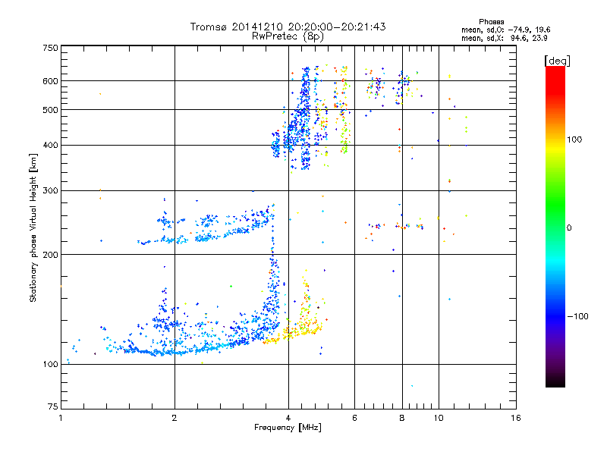Click y-axis tick label '400'
Viewport: 607px width, 455px height.
(x=50, y=146)
